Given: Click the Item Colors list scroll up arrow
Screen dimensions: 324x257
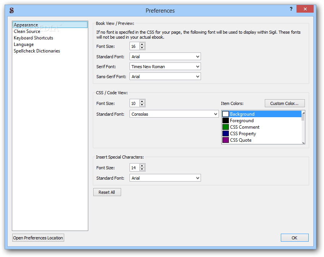Looking at the screenshot, I should [303, 113].
